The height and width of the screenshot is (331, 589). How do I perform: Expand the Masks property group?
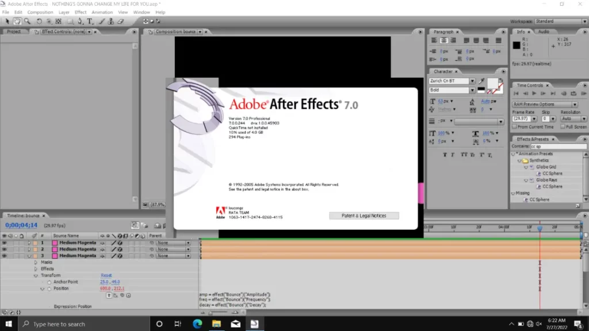(x=36, y=263)
